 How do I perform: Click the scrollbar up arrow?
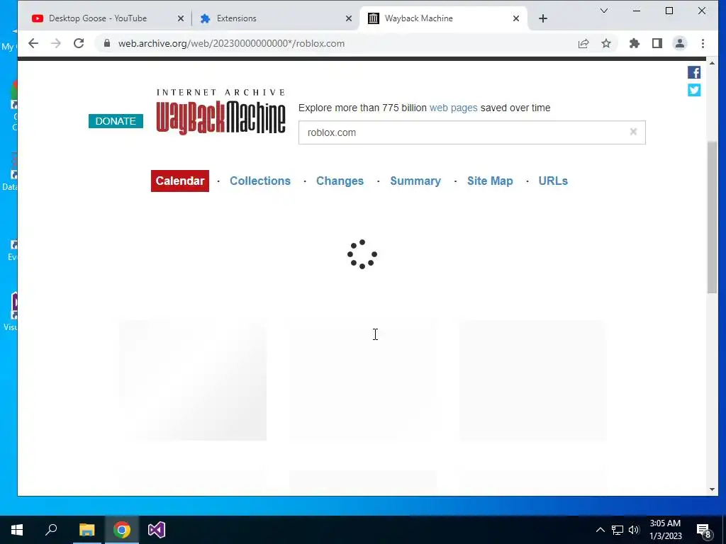(x=712, y=63)
